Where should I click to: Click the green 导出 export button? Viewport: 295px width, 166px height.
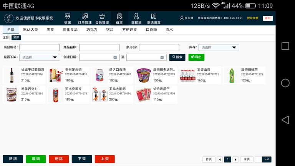click(196, 57)
